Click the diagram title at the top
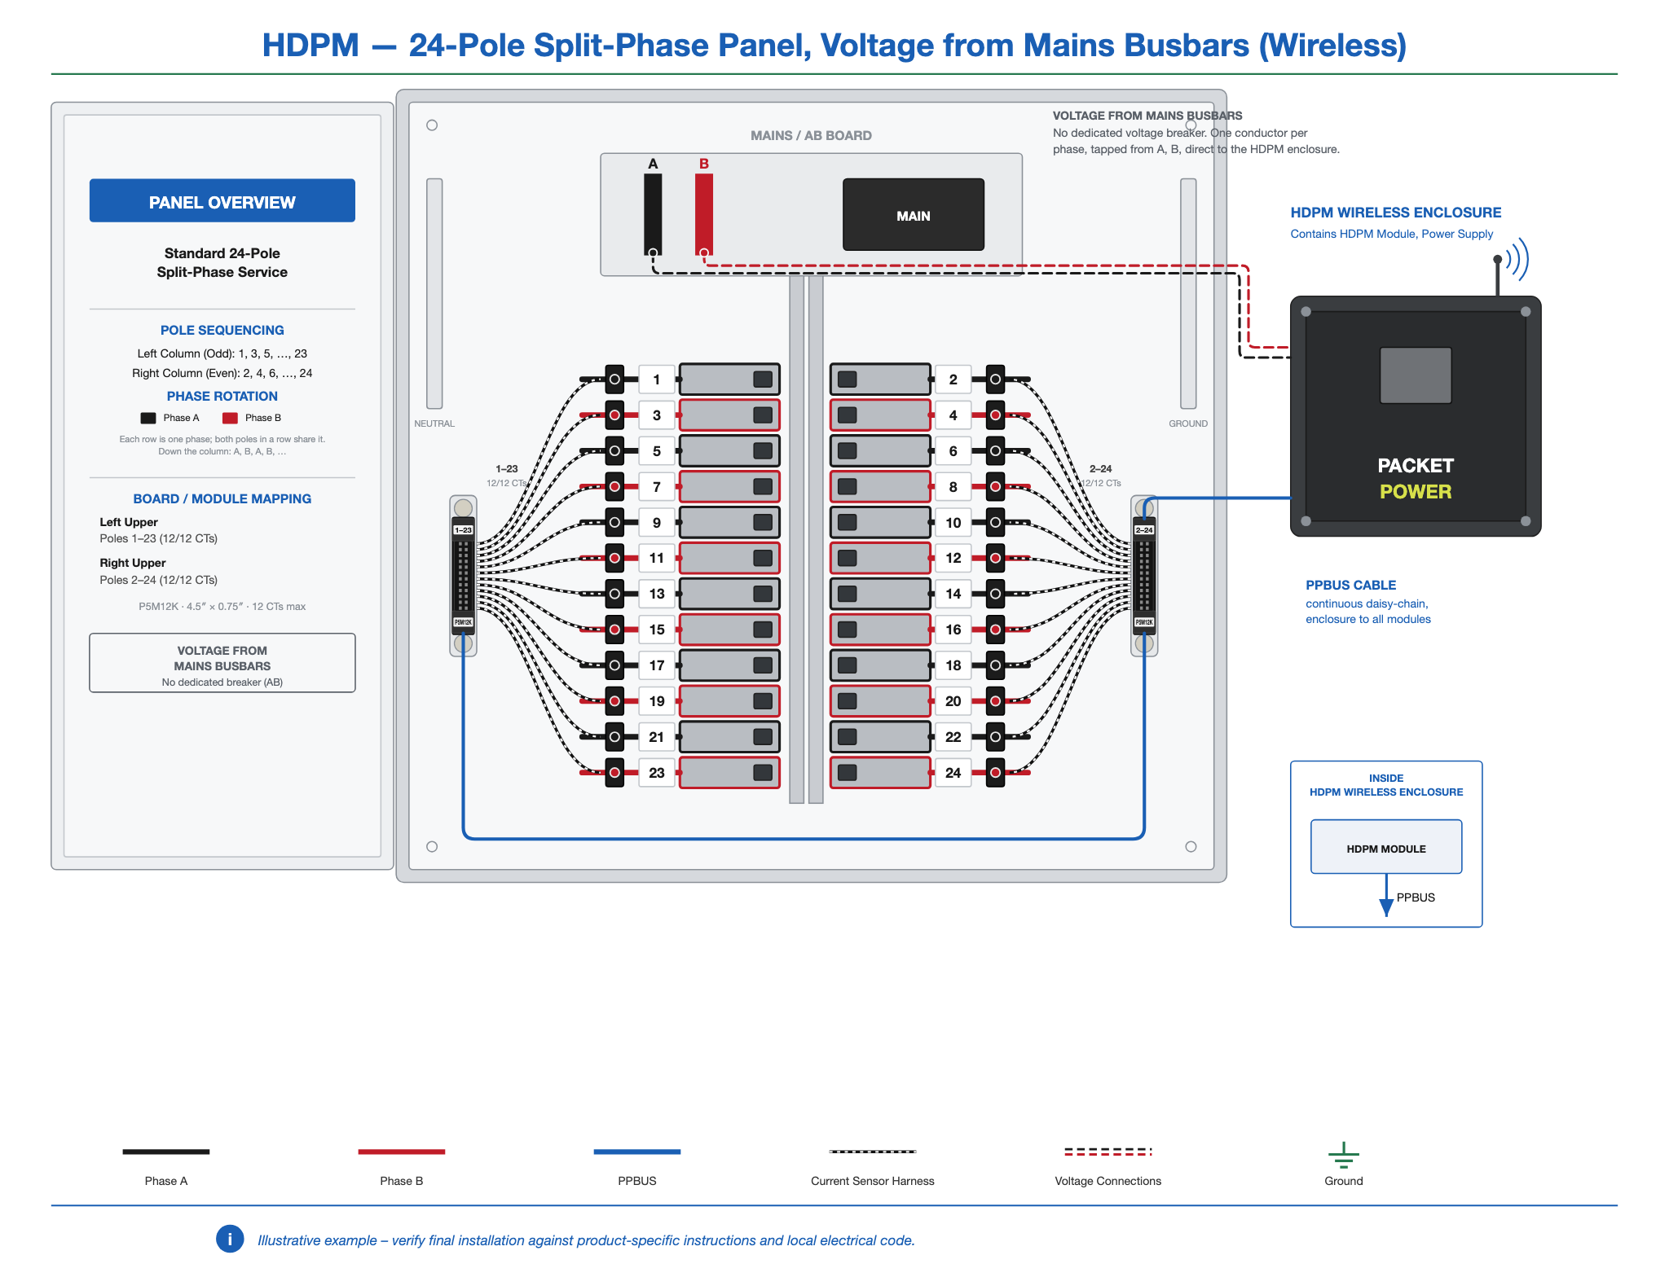The image size is (1669, 1277). tap(834, 45)
